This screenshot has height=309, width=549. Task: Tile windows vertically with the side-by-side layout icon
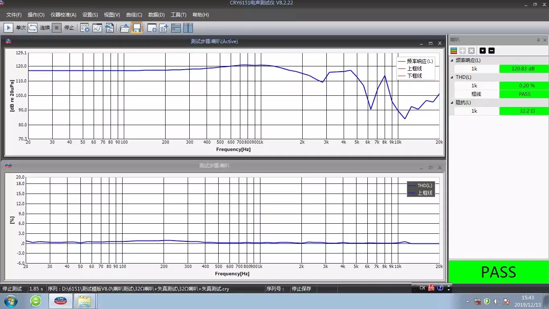click(x=188, y=28)
